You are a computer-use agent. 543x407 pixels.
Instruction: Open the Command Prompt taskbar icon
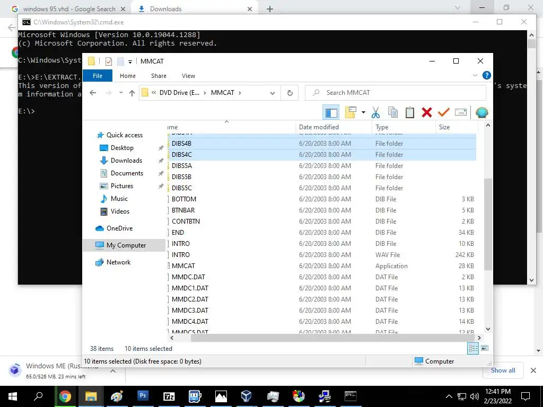(351, 396)
